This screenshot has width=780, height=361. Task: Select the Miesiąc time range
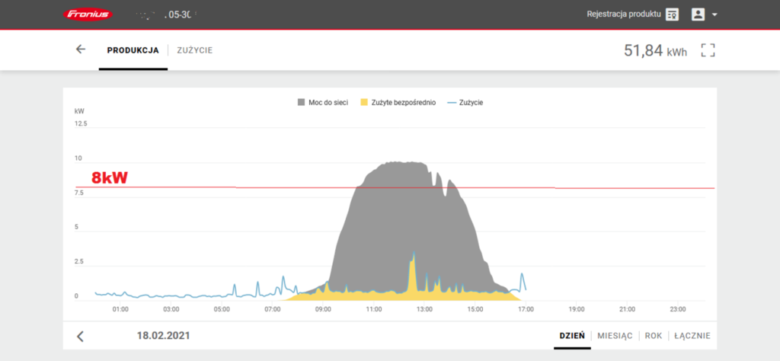coord(615,336)
